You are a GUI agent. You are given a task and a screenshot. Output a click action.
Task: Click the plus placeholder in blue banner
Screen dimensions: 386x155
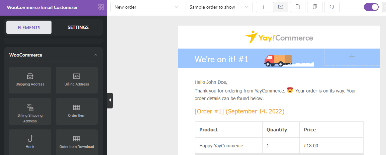(x=352, y=57)
